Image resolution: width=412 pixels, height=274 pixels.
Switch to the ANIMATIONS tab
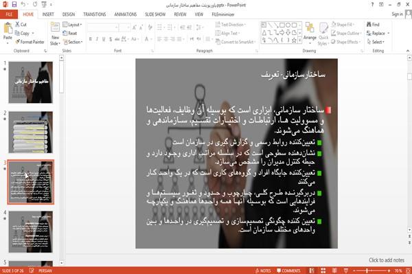coord(126,14)
